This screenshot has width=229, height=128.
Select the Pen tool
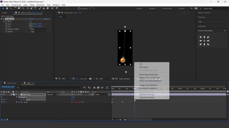31,9
